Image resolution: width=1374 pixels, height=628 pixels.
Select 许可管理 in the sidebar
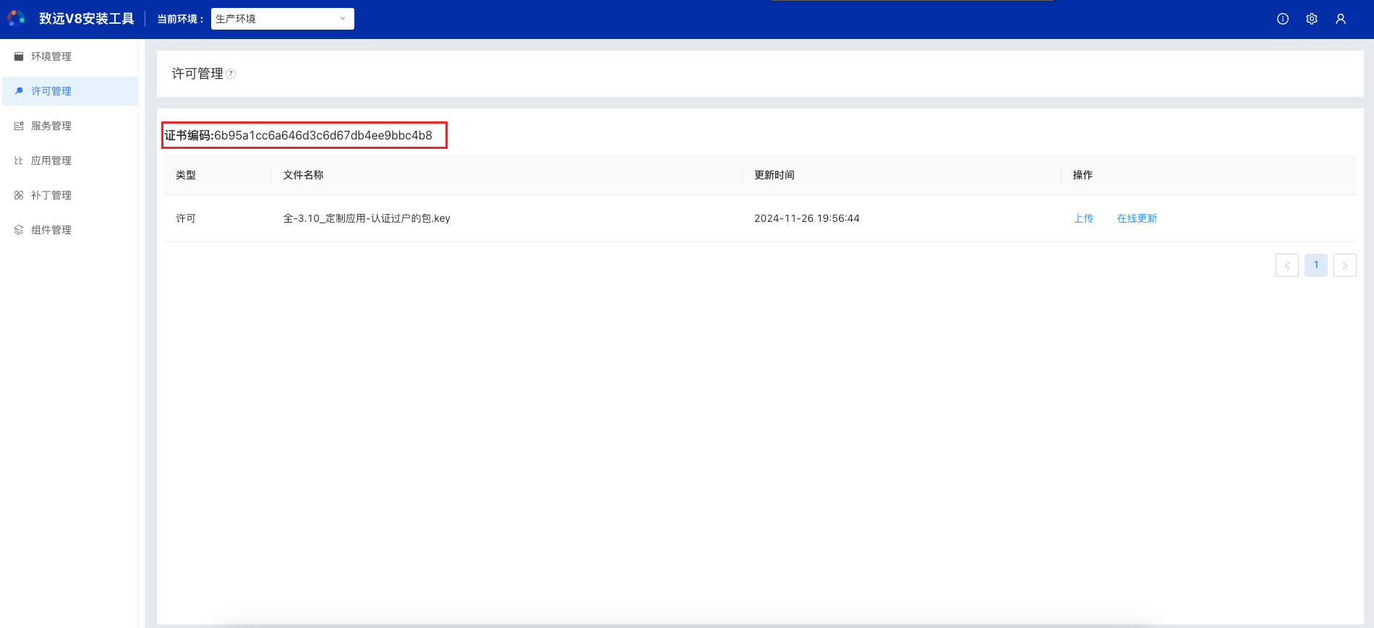tap(51, 91)
